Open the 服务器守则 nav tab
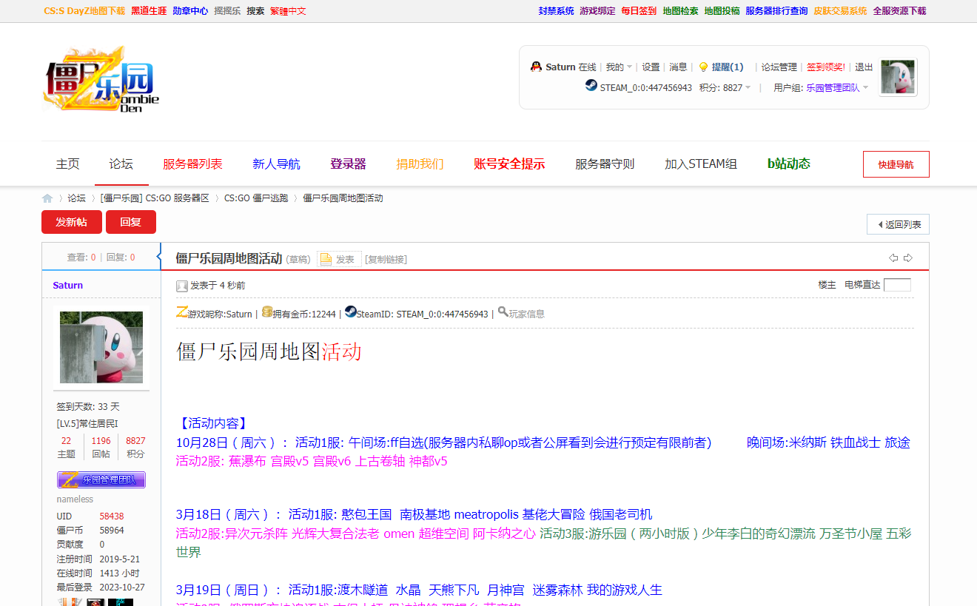Viewport: 977px width, 606px height. 605,164
